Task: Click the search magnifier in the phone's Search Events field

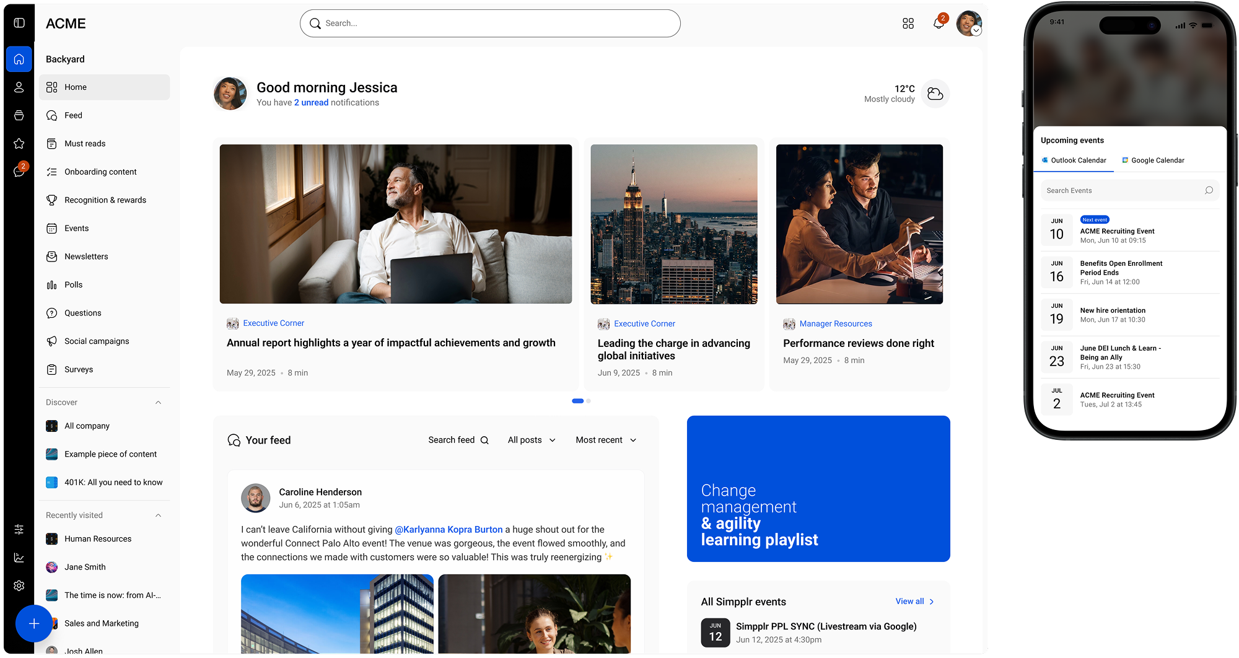Action: tap(1209, 190)
